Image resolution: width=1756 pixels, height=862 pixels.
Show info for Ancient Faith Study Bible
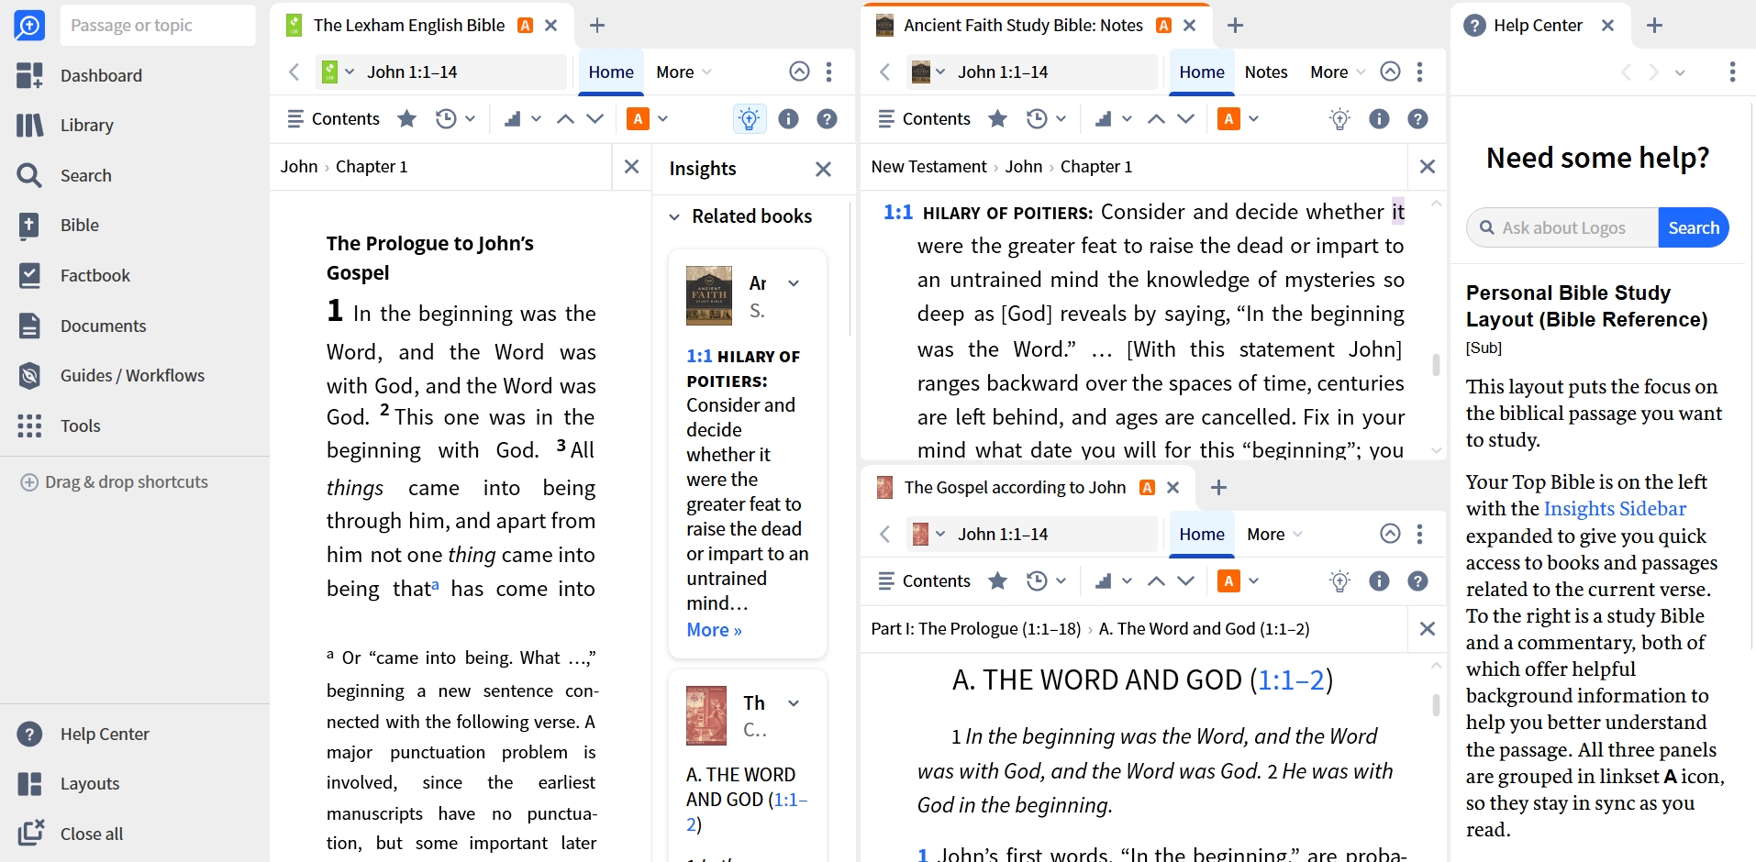[1379, 118]
